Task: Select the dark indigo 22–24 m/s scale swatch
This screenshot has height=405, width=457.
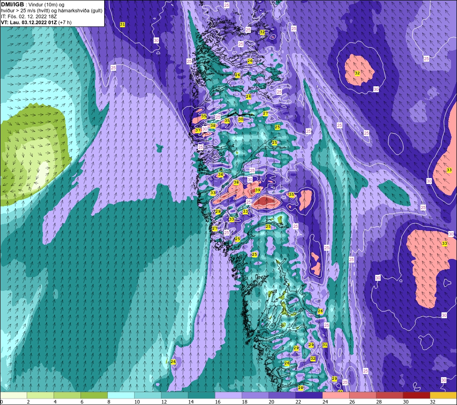Action: [x=309, y=395]
